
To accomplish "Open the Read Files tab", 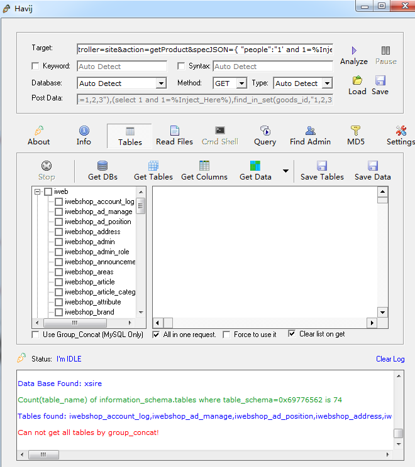I will (x=175, y=136).
